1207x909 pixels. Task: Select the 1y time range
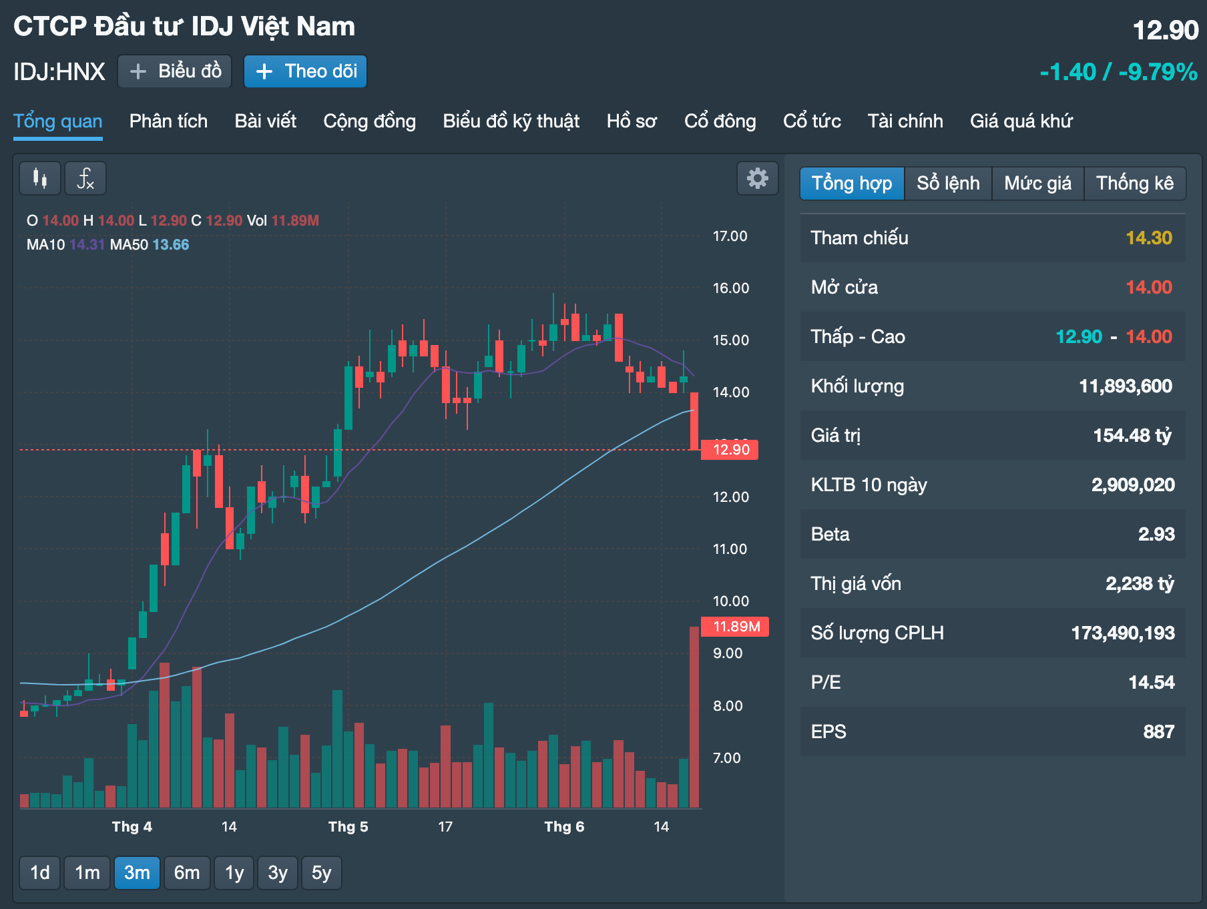(x=234, y=873)
